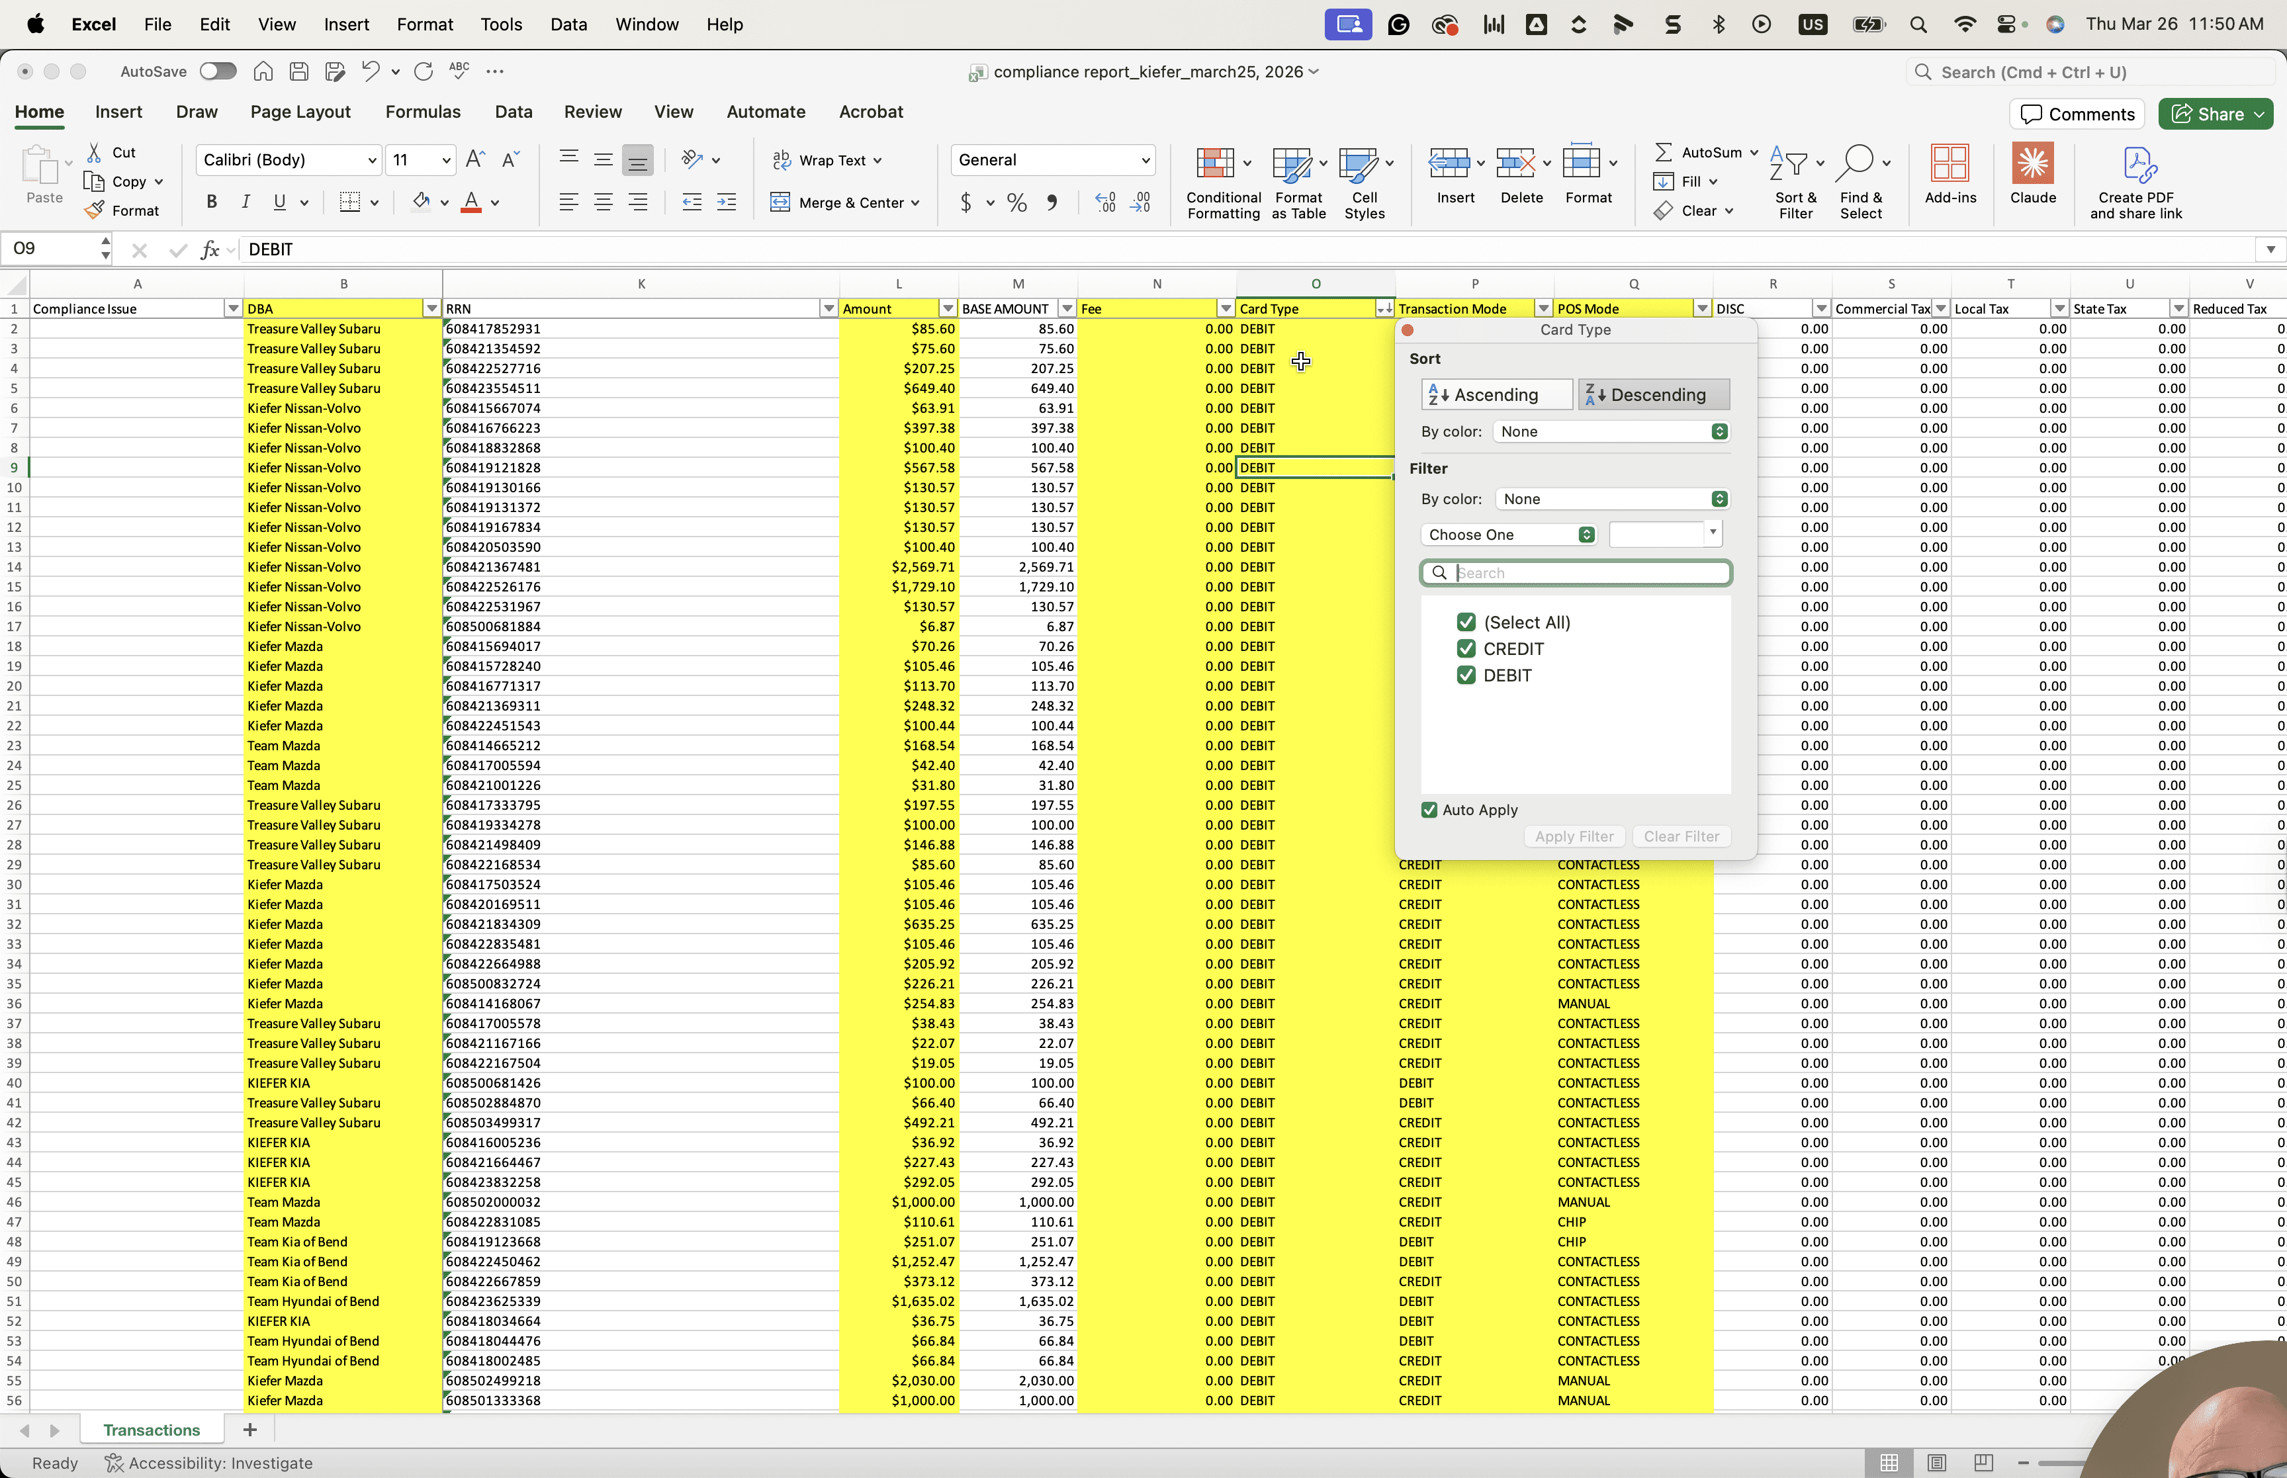Uncheck the CREDIT filter checkbox

(1466, 649)
